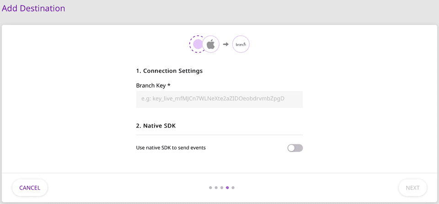
Task: Navigate to the last step dot
Action: click(x=233, y=188)
